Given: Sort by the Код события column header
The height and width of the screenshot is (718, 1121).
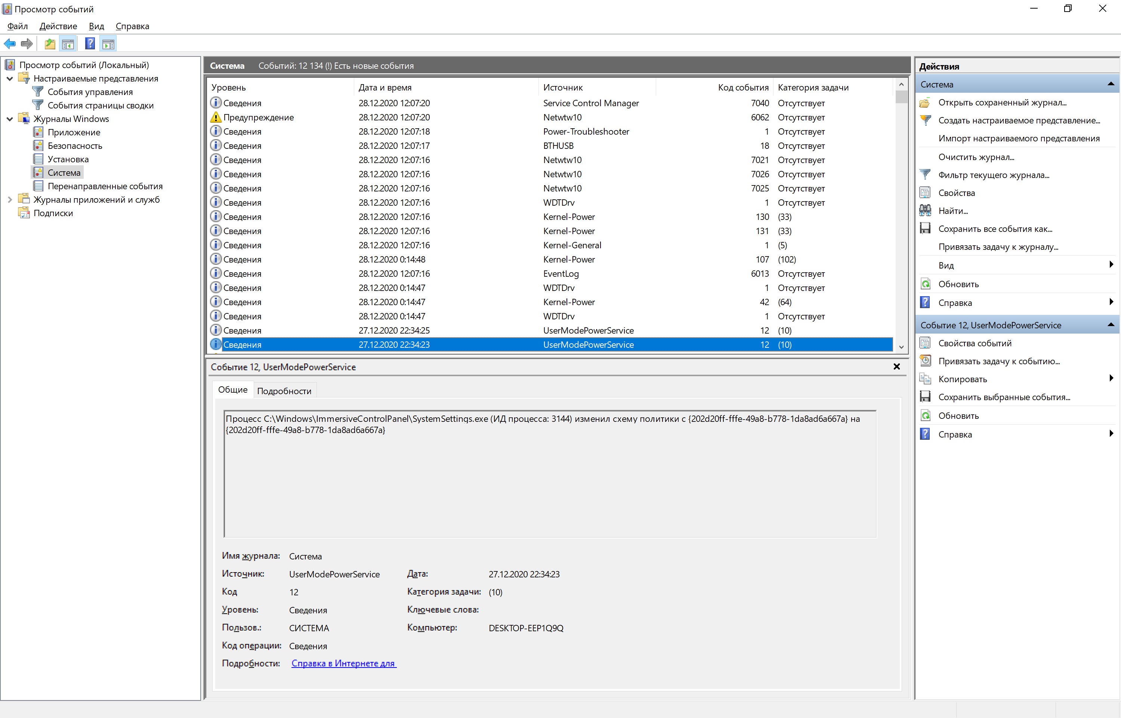Looking at the screenshot, I should click(x=714, y=87).
